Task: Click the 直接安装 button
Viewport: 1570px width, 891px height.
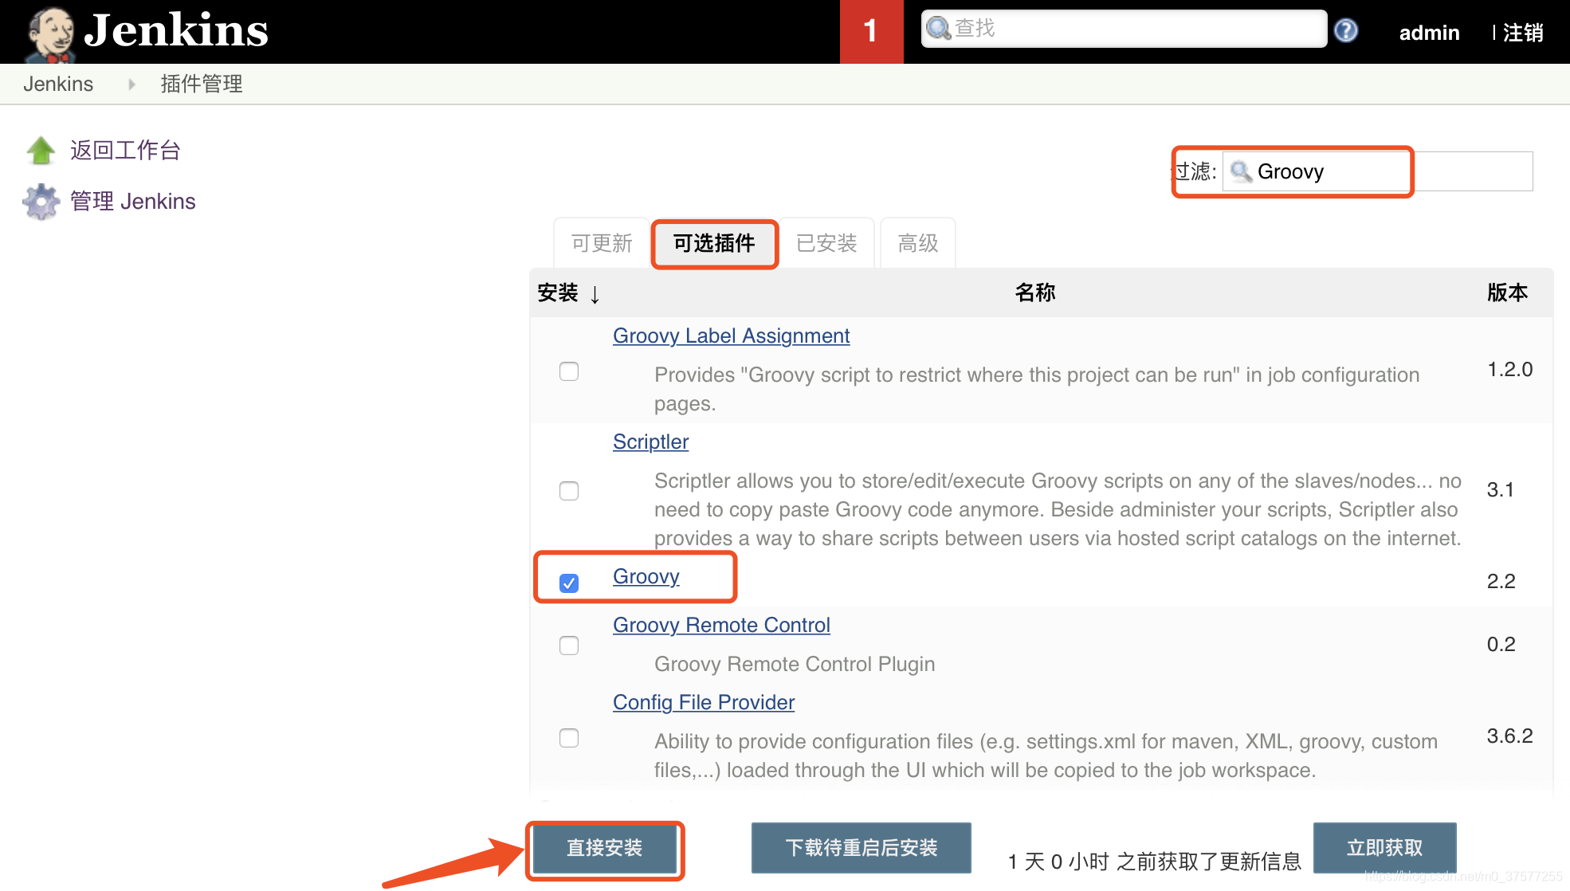Action: (604, 848)
